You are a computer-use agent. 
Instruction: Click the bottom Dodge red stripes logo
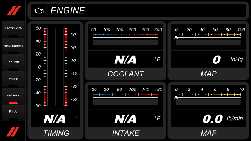point(13,132)
